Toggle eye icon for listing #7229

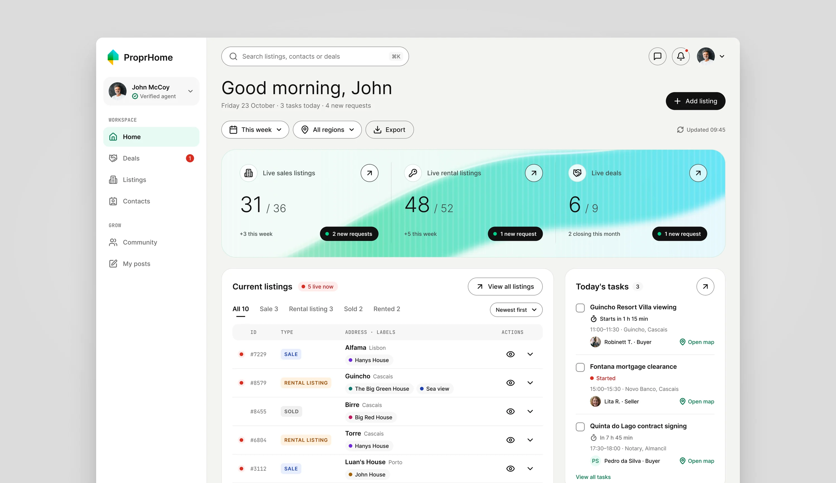[x=510, y=354]
